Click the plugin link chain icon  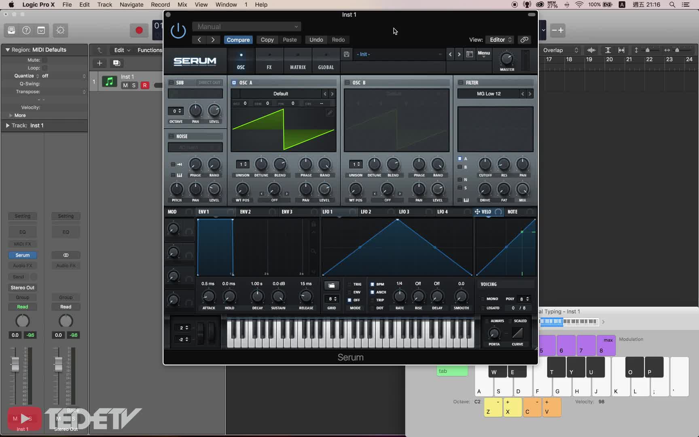(x=524, y=40)
